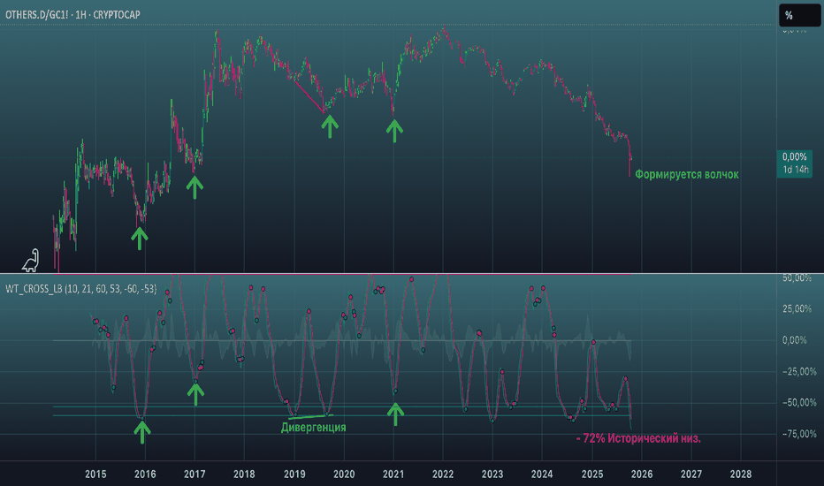This screenshot has width=824, height=486.
Task: Click the 2020 label on time axis
Action: 344,475
